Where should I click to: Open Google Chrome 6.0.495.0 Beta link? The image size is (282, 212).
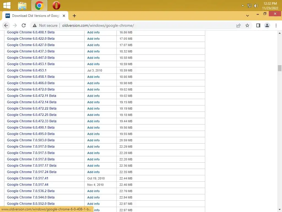click(31, 134)
